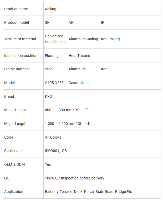163x200 pixels.
Task: Select the "Flooring" installation position cell
Action: click(x=52, y=56)
